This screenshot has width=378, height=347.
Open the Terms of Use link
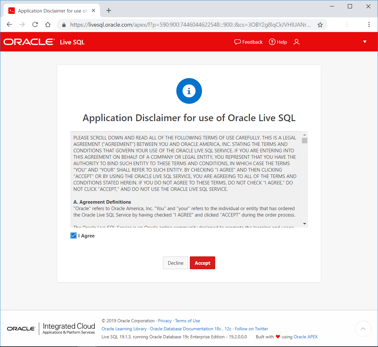point(187,321)
